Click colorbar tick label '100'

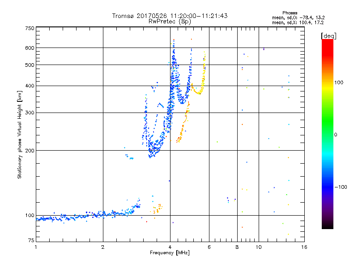pyautogui.click(x=339, y=82)
